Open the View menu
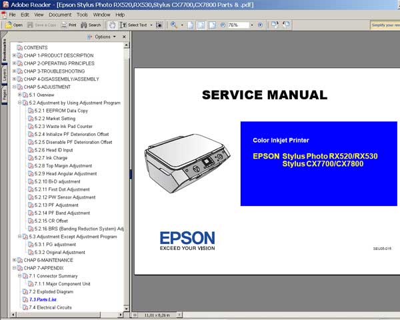400x320 pixels. (x=39, y=15)
